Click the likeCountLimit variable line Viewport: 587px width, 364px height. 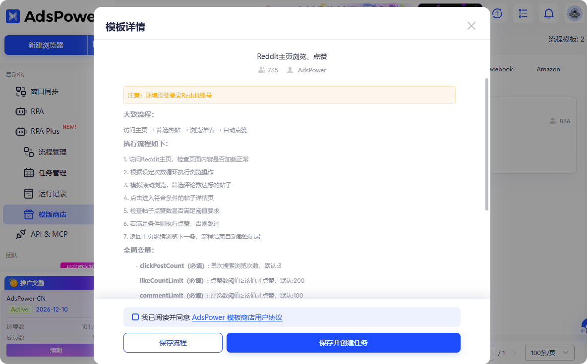(220, 281)
